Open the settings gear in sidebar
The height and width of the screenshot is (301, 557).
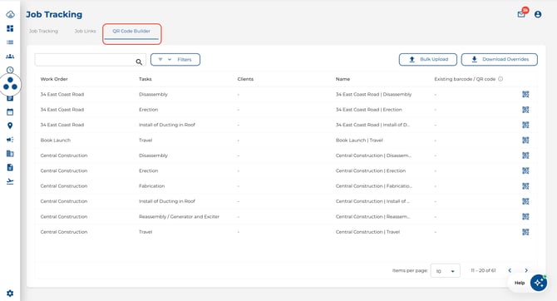10,294
